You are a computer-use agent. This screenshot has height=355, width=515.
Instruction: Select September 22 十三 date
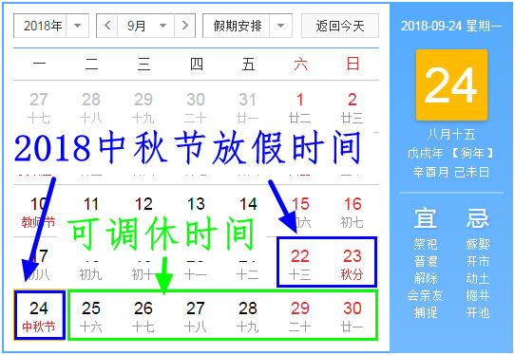(300, 264)
